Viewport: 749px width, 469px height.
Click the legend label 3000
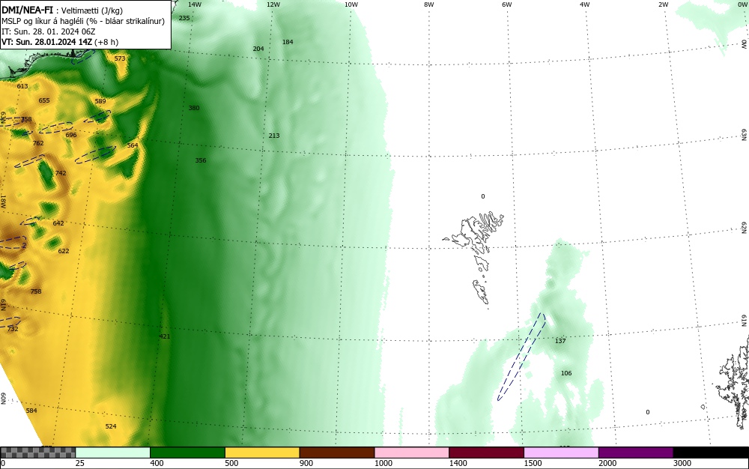click(682, 463)
